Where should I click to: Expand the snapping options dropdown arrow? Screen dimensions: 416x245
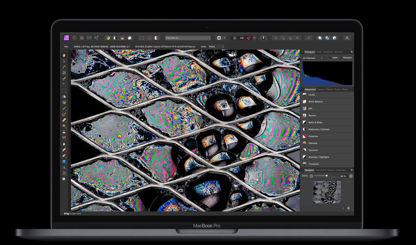(x=254, y=38)
